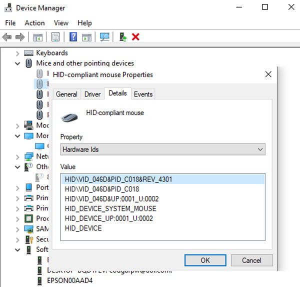
Task: Switch to the General tab
Action: pyautogui.click(x=66, y=94)
